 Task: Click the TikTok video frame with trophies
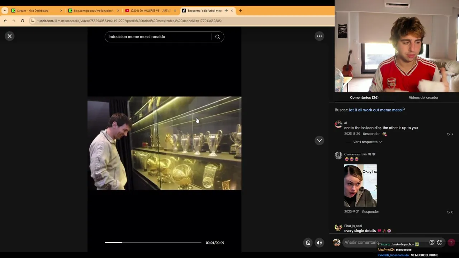tap(164, 143)
